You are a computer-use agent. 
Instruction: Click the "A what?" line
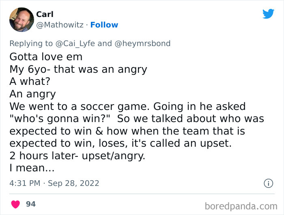(x=30, y=82)
